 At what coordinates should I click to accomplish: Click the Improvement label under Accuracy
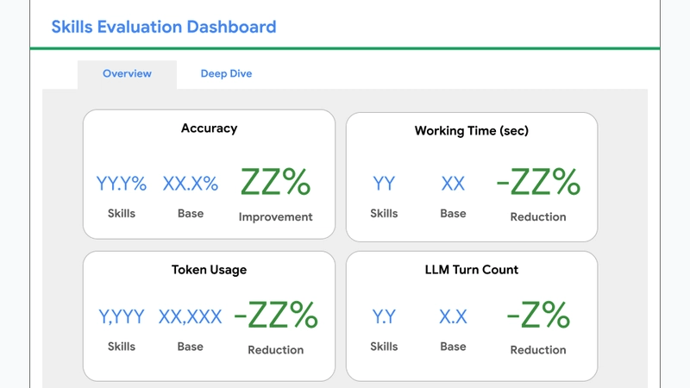click(x=275, y=217)
